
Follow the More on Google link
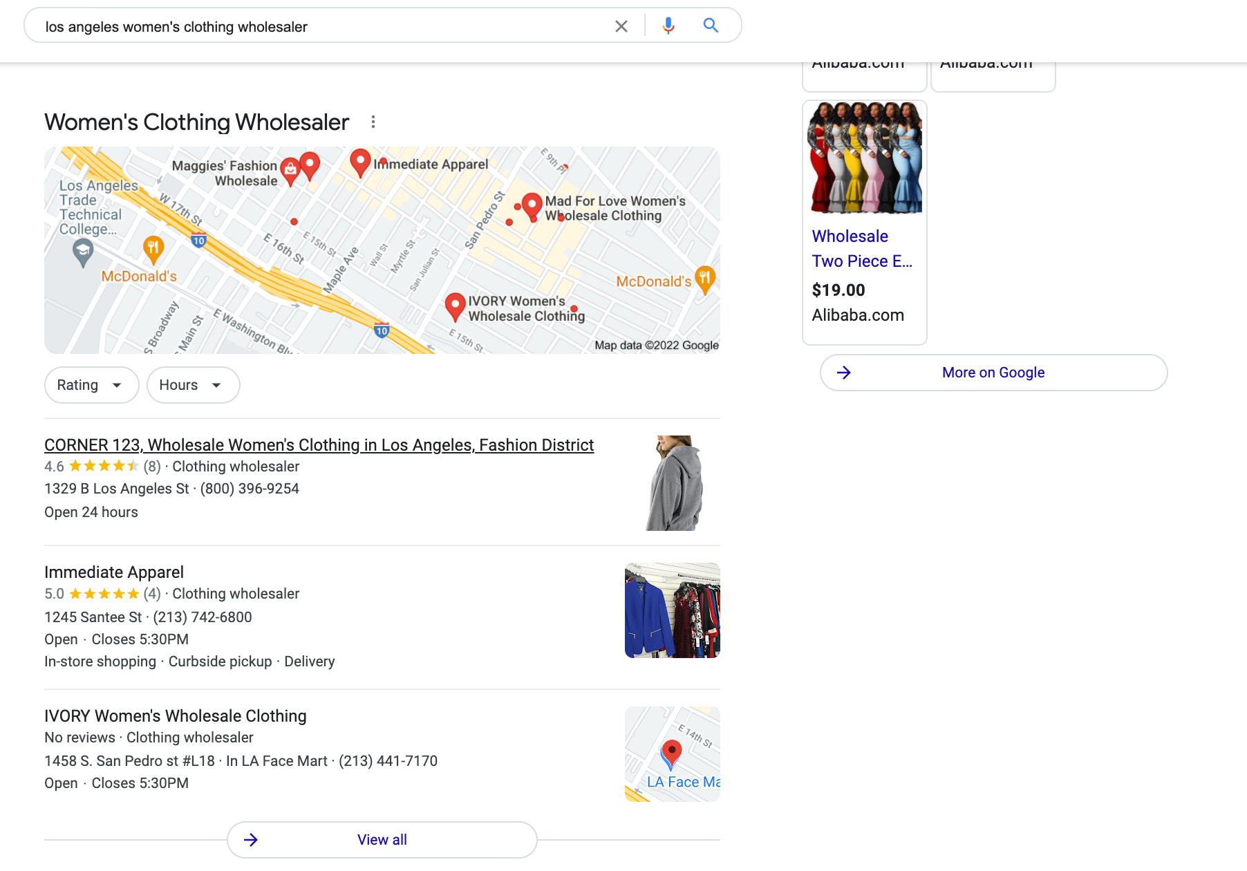[x=993, y=373]
